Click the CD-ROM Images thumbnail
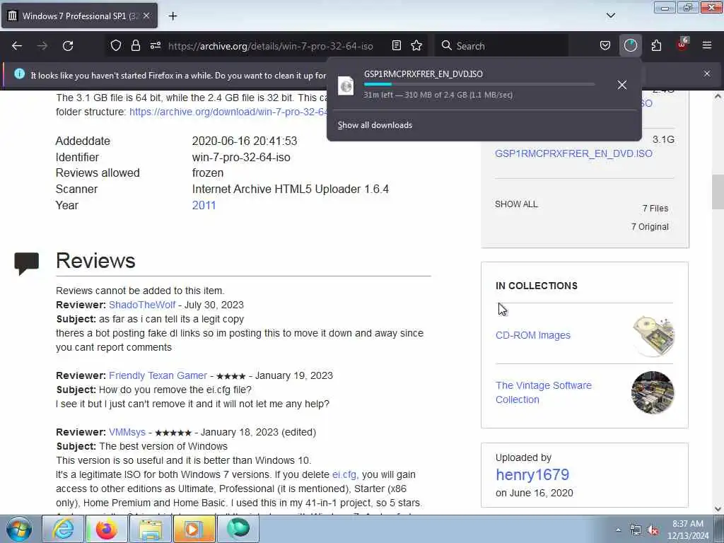The height and width of the screenshot is (543, 724). tap(653, 336)
